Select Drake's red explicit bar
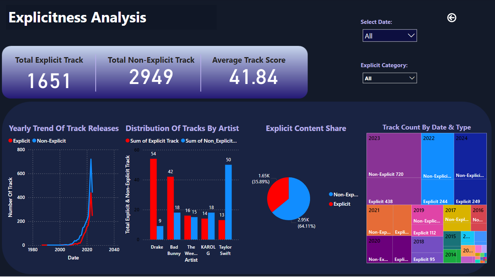The height and width of the screenshot is (277, 495). [153, 199]
